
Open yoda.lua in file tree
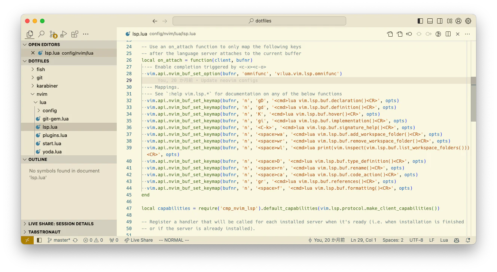click(x=69, y=152)
